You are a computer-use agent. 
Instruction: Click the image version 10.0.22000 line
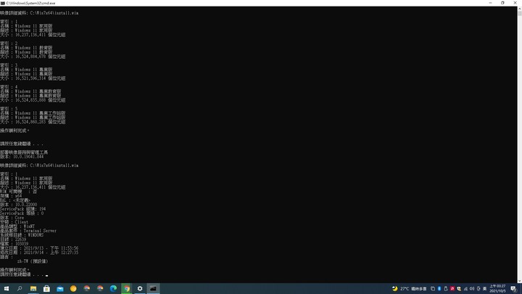coord(19,205)
